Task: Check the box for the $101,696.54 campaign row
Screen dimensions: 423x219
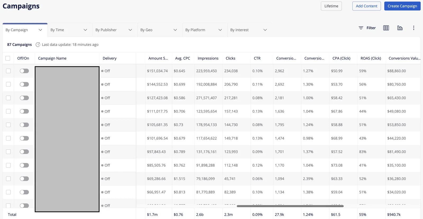Action: pos(8,138)
